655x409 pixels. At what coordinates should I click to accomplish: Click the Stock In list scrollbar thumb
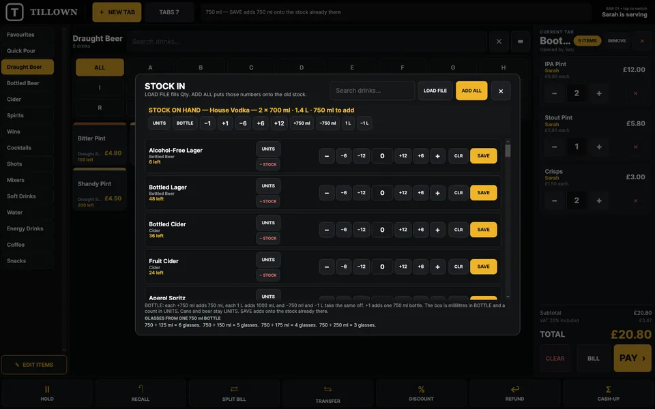pos(508,150)
